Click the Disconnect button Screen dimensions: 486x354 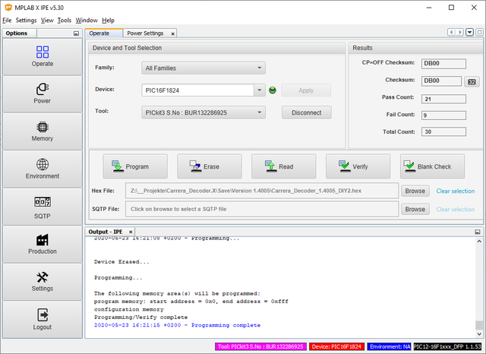coord(307,112)
